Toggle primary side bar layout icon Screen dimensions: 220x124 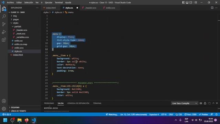coord(184,2)
